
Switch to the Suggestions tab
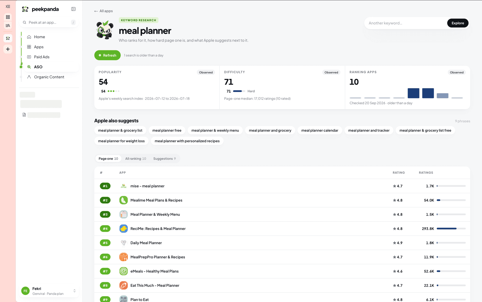click(x=165, y=159)
